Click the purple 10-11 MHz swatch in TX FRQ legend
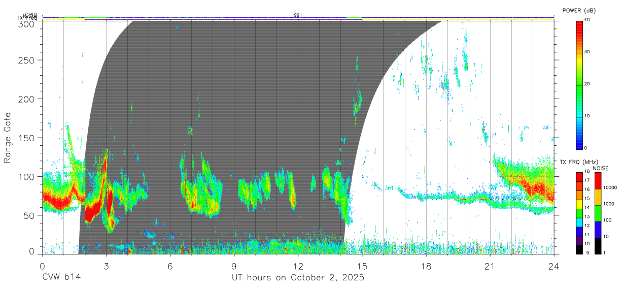Screen dimensions: 623x288 click(x=579, y=239)
